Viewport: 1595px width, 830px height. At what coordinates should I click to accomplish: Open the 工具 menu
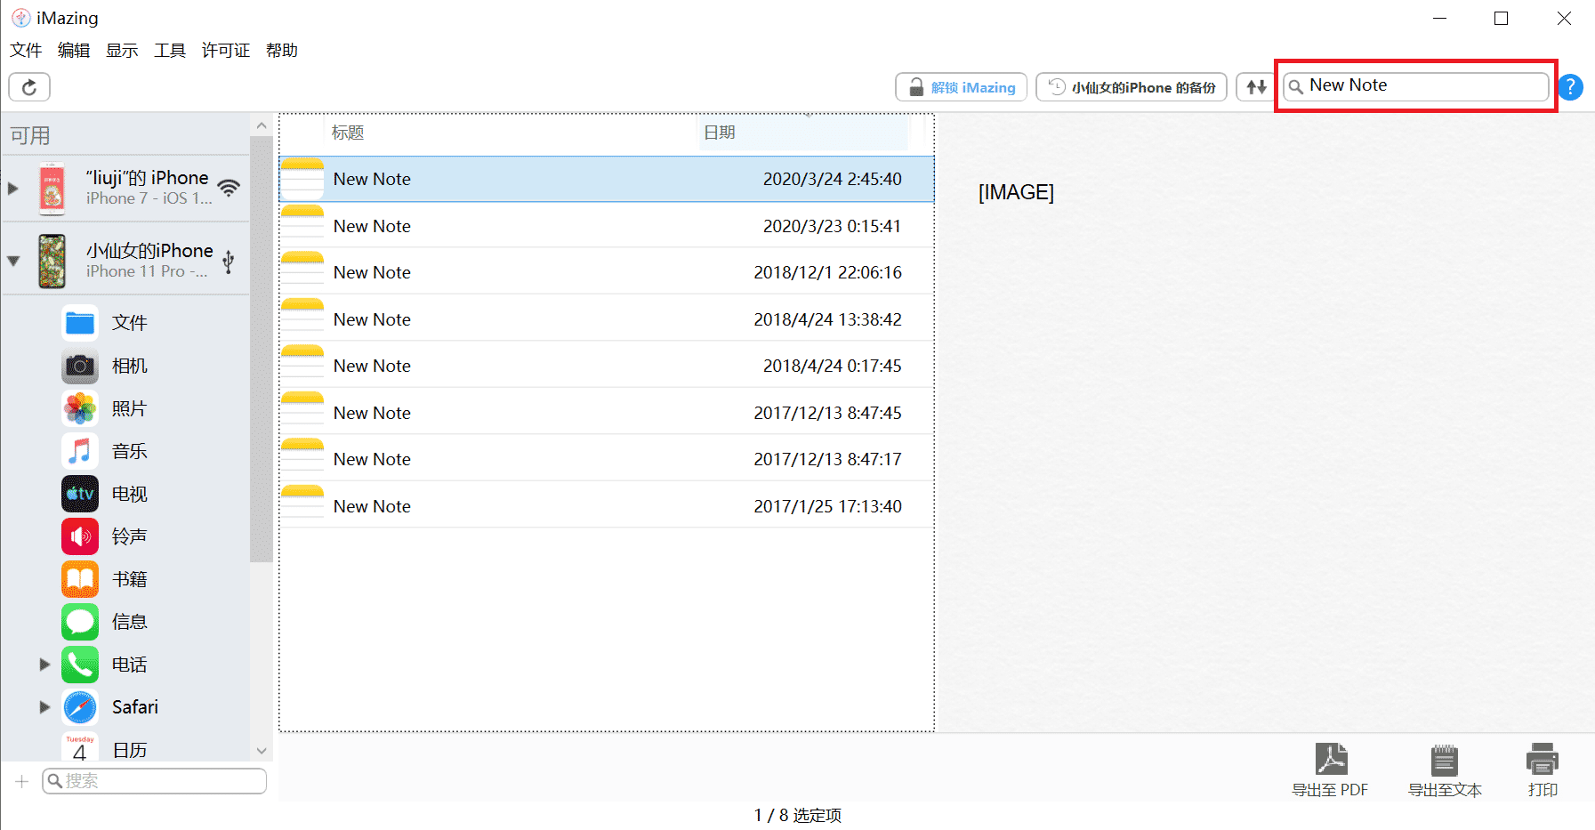click(169, 51)
